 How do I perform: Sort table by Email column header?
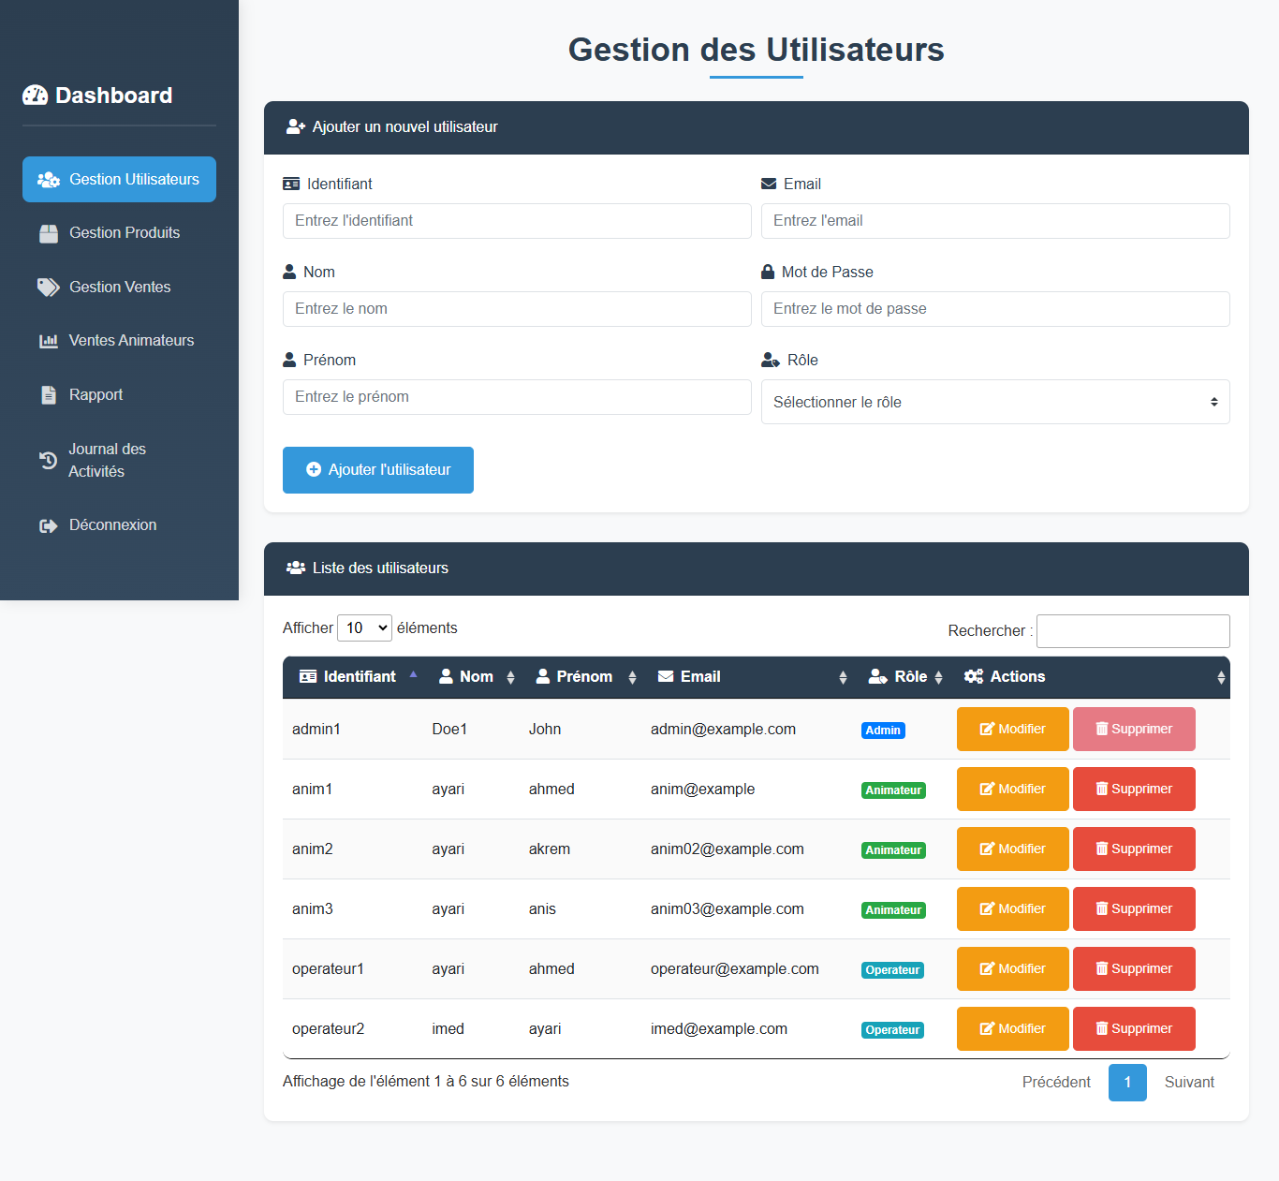(700, 677)
